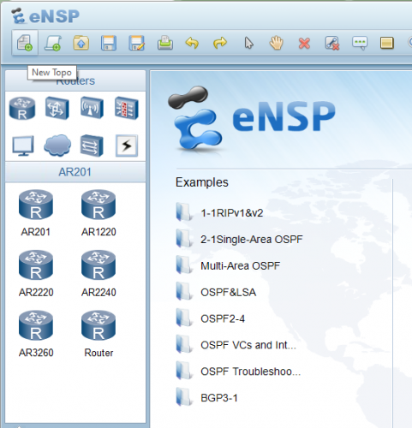Open the Save topology icon
The image size is (412, 428).
tap(109, 43)
